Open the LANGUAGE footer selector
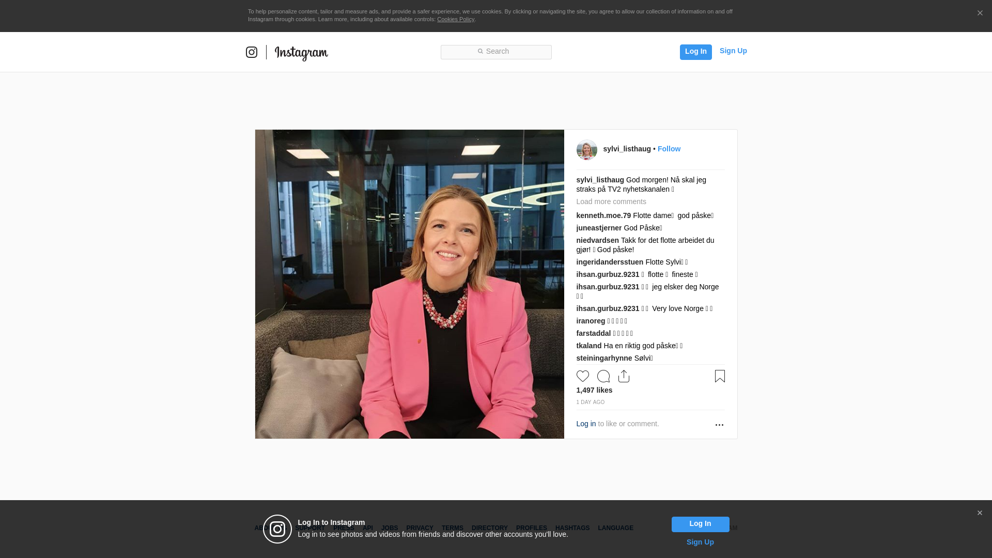The image size is (992, 558). tap(615, 528)
